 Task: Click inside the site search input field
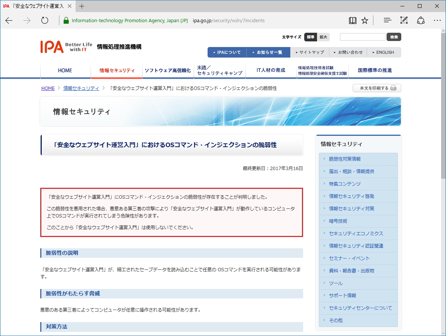click(x=362, y=37)
